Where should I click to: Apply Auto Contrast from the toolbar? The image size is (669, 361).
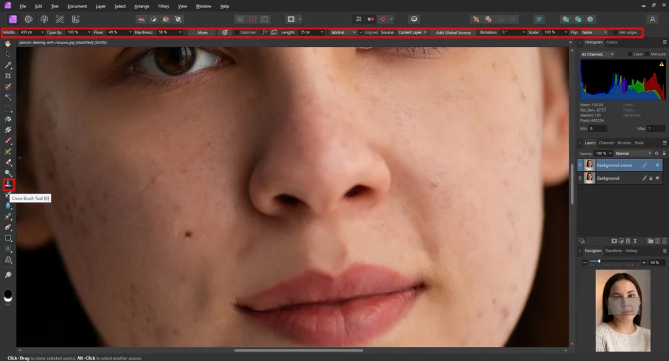(154, 19)
